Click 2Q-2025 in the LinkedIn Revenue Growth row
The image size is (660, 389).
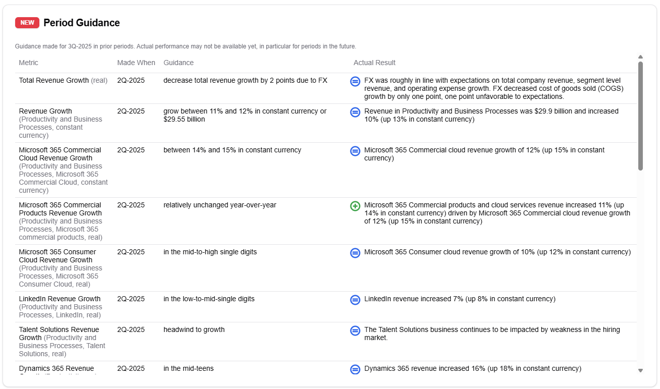[131, 299]
